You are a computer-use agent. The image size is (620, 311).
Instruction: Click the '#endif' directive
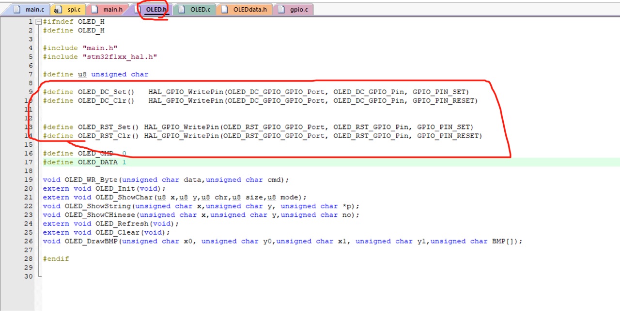pyautogui.click(x=56, y=259)
